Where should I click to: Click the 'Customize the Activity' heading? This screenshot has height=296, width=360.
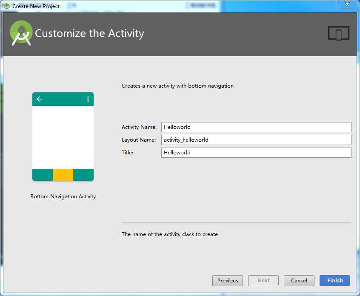click(89, 33)
